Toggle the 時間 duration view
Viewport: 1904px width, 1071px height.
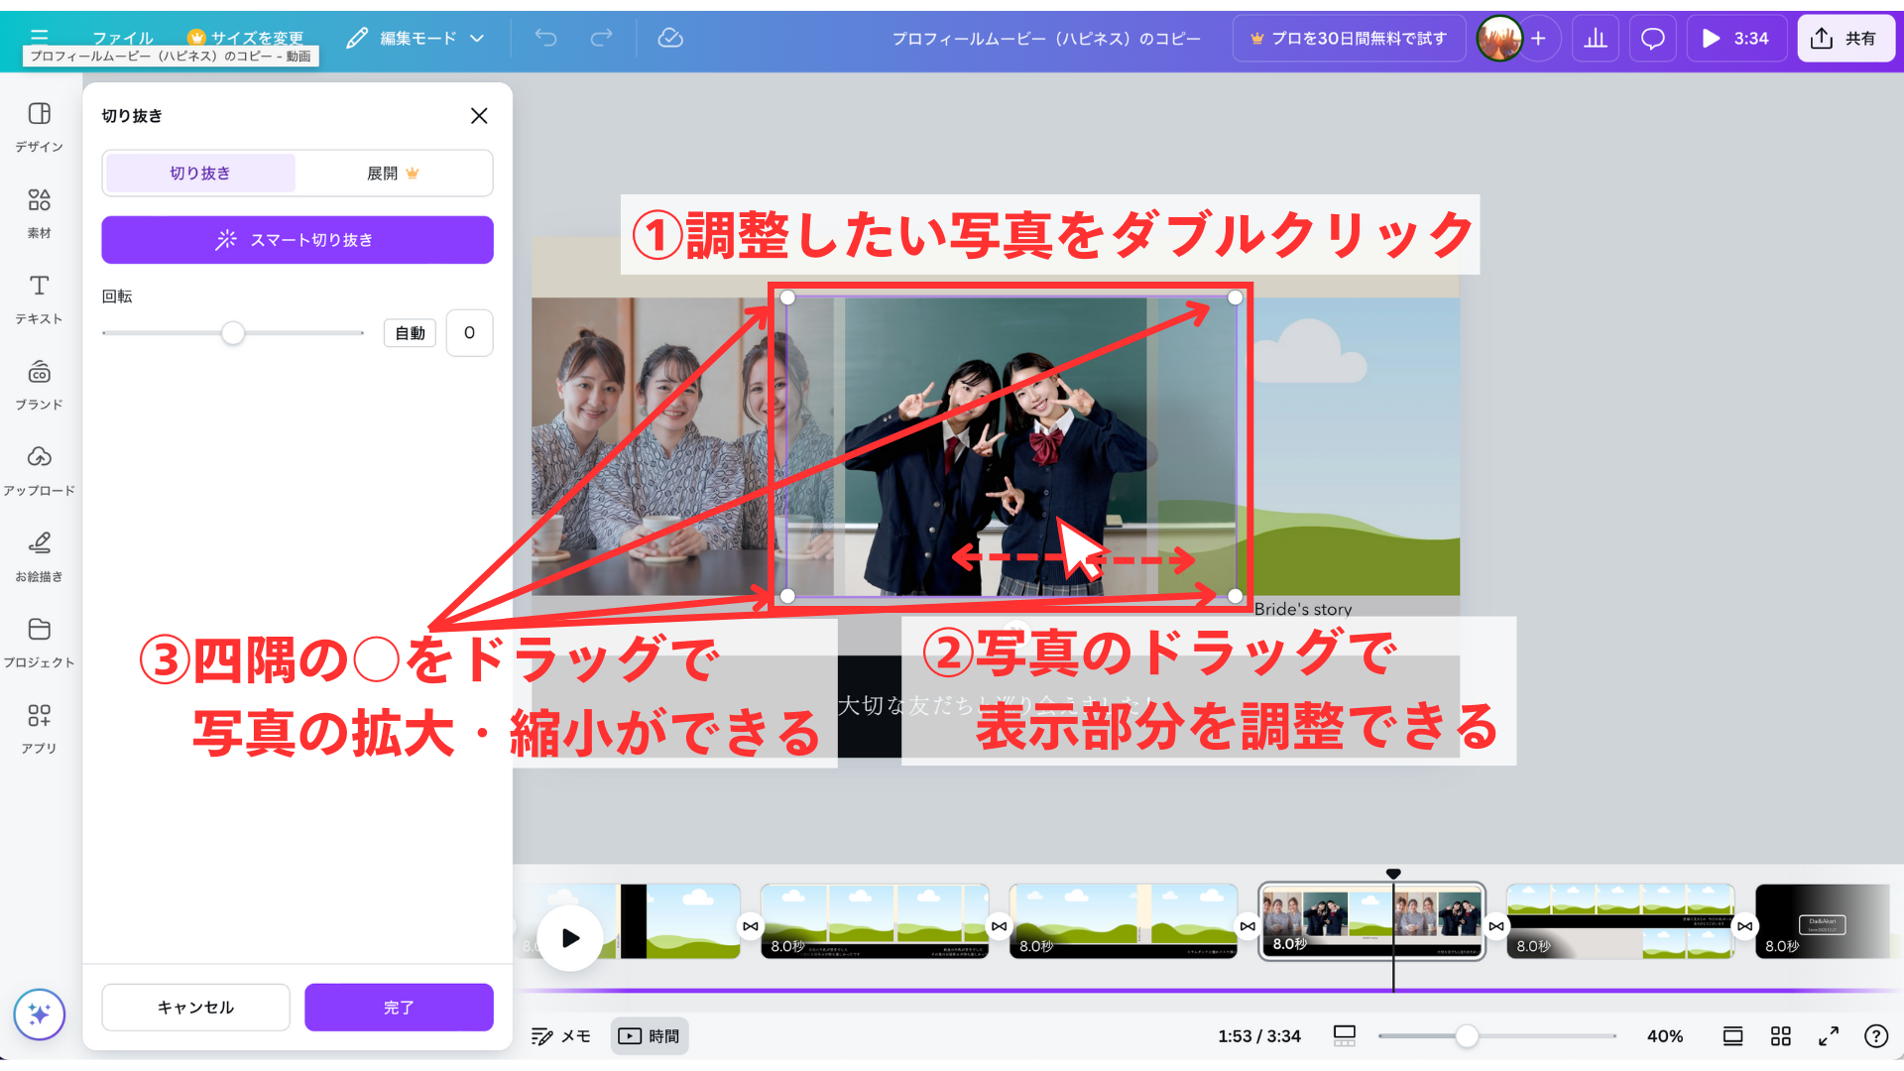coord(650,1036)
